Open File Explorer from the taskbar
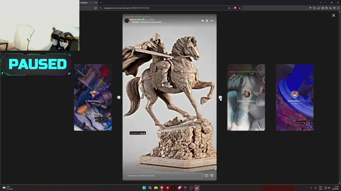This screenshot has height=191, width=341. 156,188
